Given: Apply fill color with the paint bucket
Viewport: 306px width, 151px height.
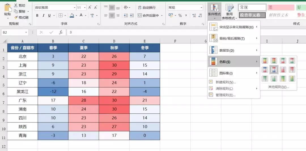Looking at the screenshot, I should coord(72,16).
